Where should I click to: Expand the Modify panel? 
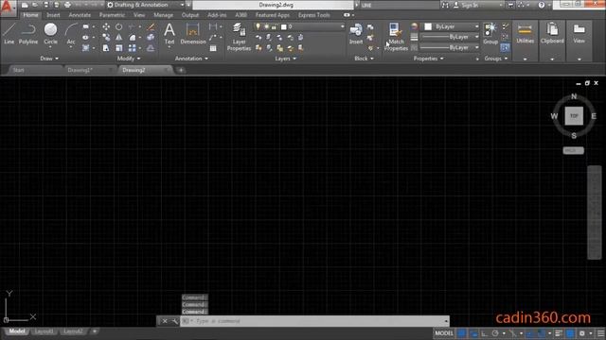(129, 59)
